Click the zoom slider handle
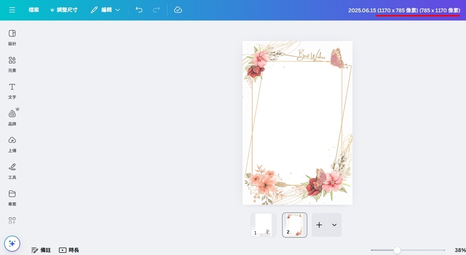The width and height of the screenshot is (466, 255). point(397,250)
